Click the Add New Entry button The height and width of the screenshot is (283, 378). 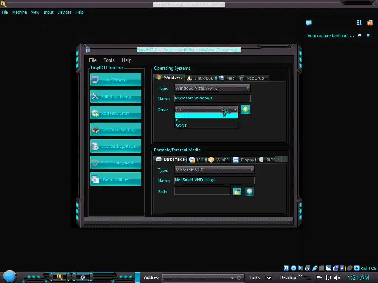pyautogui.click(x=116, y=113)
